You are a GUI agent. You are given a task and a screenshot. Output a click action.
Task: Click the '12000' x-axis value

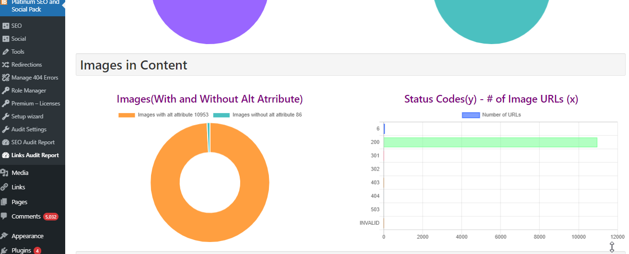tap(617, 237)
